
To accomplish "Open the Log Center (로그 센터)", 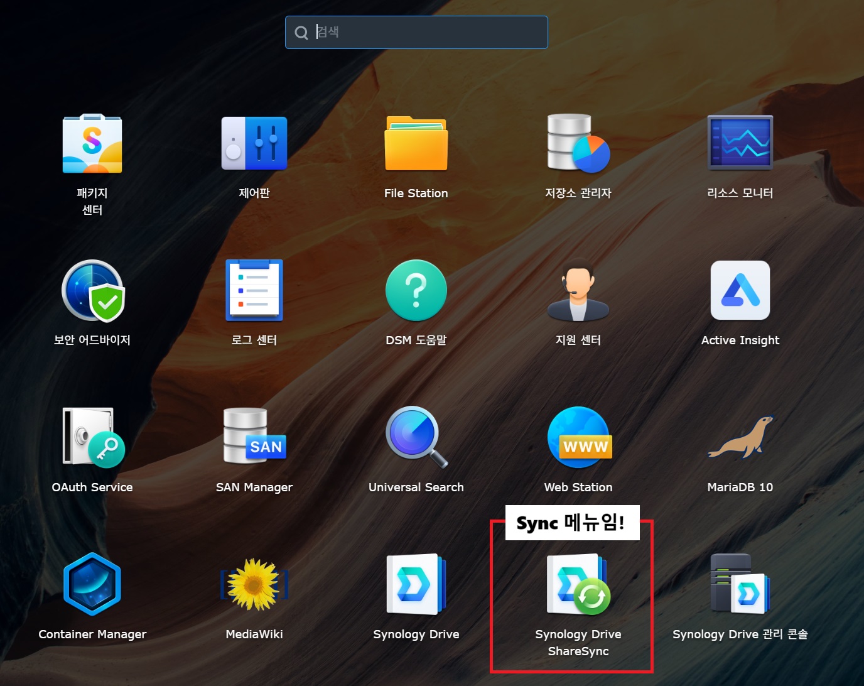I will tap(254, 291).
